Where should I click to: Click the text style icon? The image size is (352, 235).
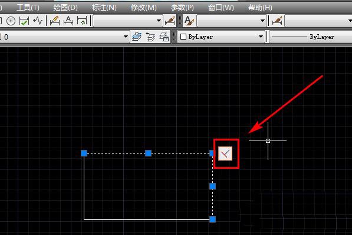click(189, 21)
